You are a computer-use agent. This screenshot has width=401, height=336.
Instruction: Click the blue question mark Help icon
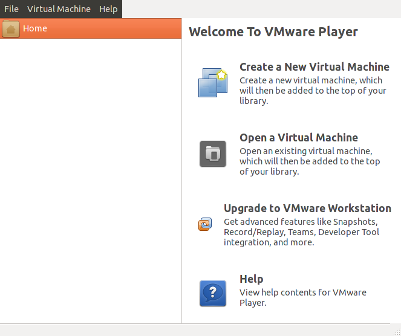point(212,294)
